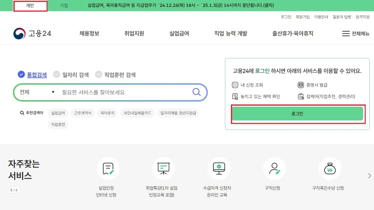
Task: Click the 내 신청 조회 text
Action: pyautogui.click(x=252, y=85)
